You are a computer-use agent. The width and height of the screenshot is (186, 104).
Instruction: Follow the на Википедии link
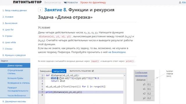(117, 52)
